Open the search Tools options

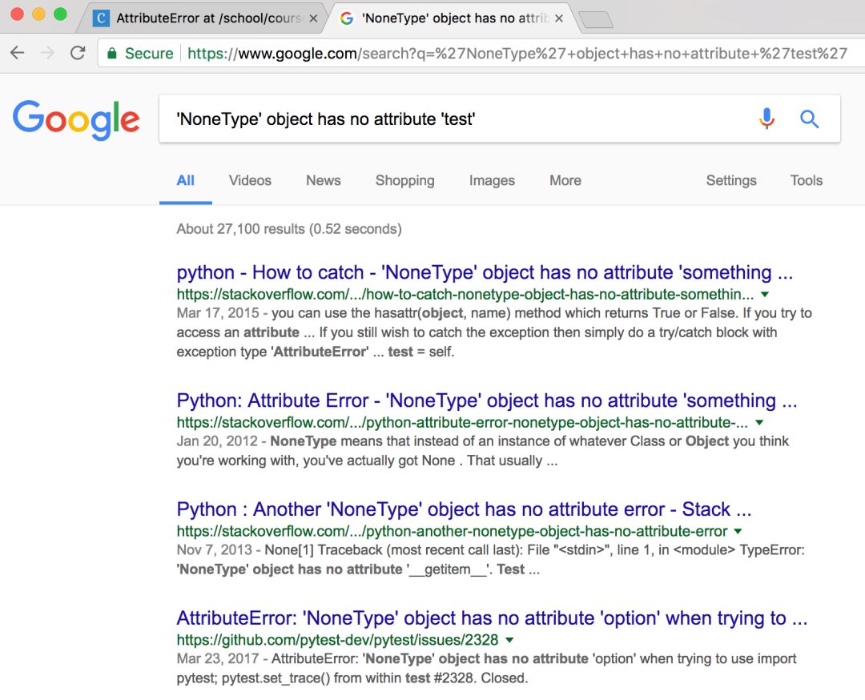tap(806, 180)
